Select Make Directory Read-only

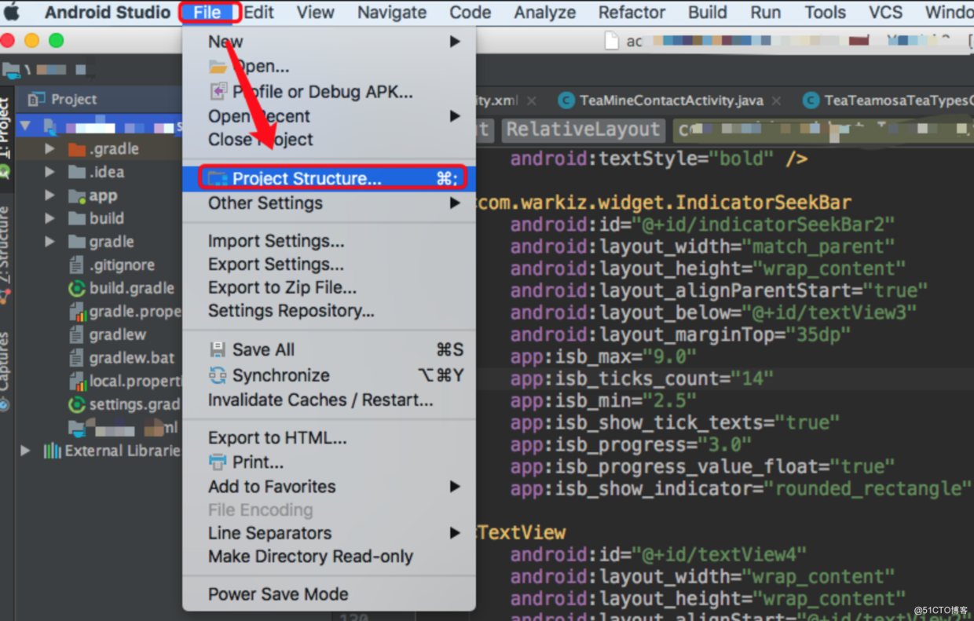click(329, 557)
